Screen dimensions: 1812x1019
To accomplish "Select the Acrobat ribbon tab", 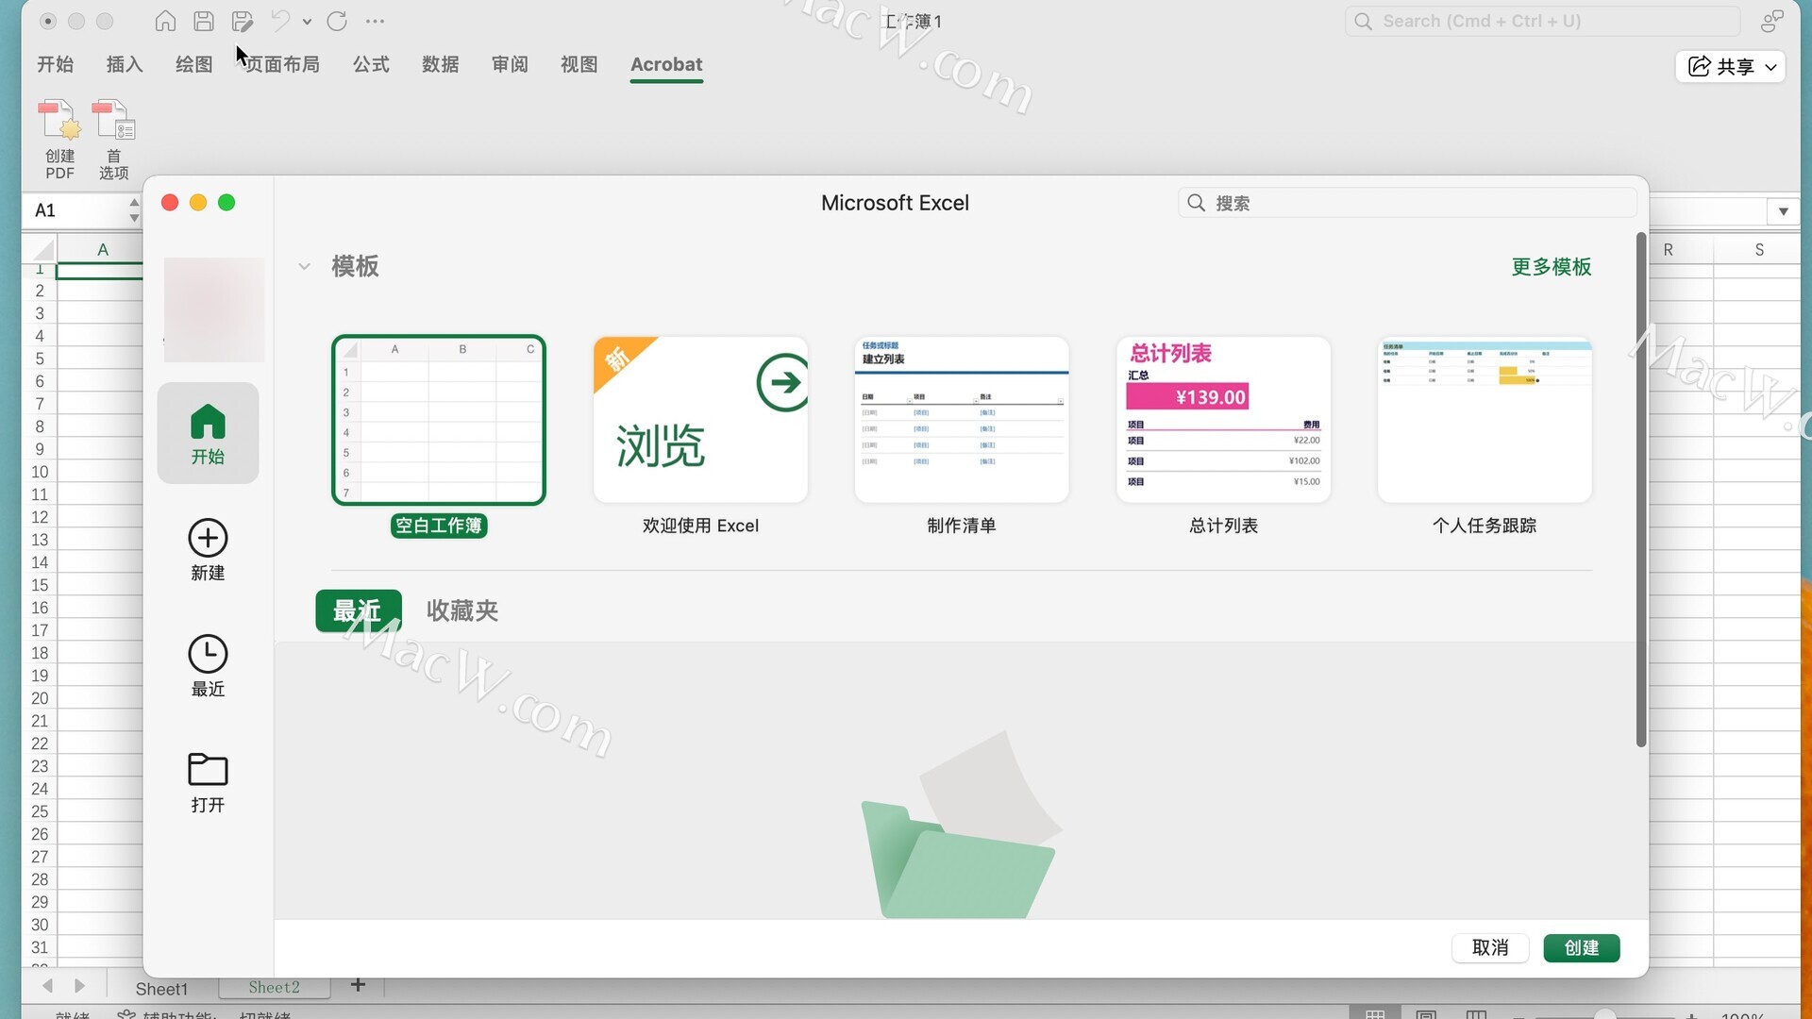I will [x=666, y=64].
